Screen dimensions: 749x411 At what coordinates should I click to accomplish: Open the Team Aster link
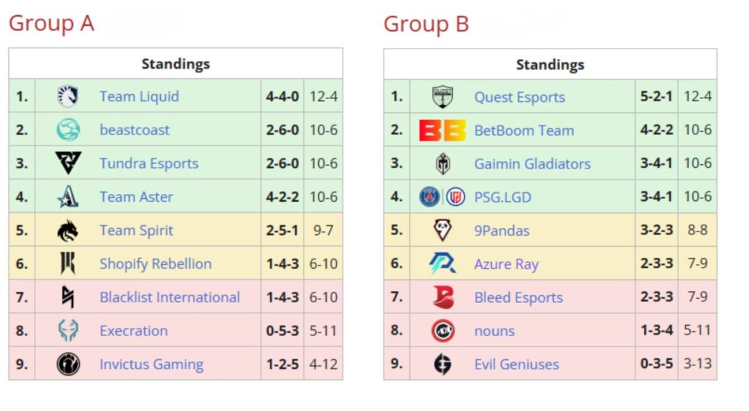tap(136, 197)
